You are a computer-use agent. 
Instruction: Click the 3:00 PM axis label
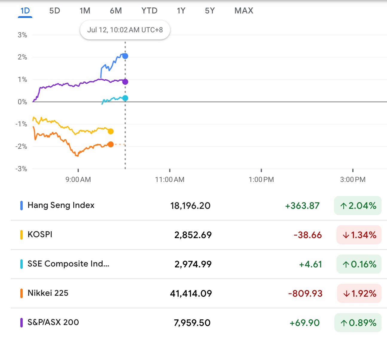click(353, 180)
